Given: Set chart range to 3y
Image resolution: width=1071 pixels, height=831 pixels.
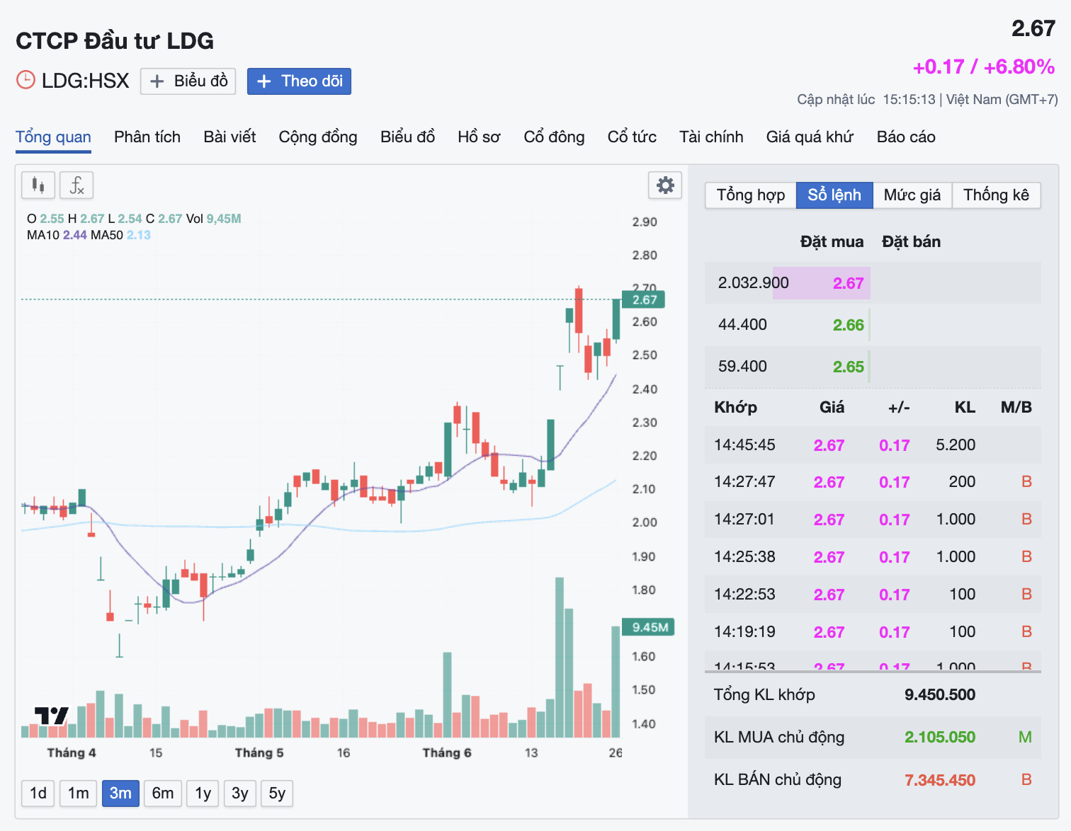Looking at the screenshot, I should 240,793.
